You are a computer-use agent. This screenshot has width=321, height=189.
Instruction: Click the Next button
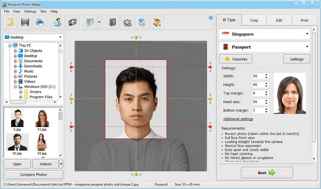coord(267,173)
